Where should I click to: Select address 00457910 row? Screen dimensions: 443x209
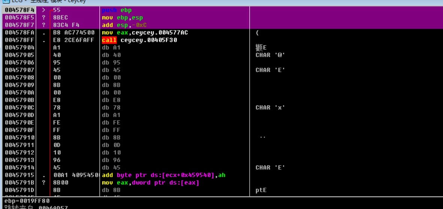(19, 138)
